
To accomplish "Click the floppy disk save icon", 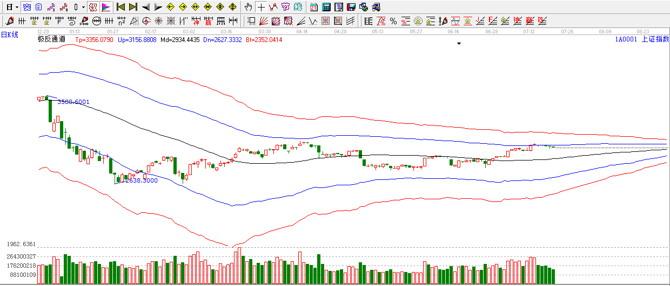I will [x=351, y=7].
